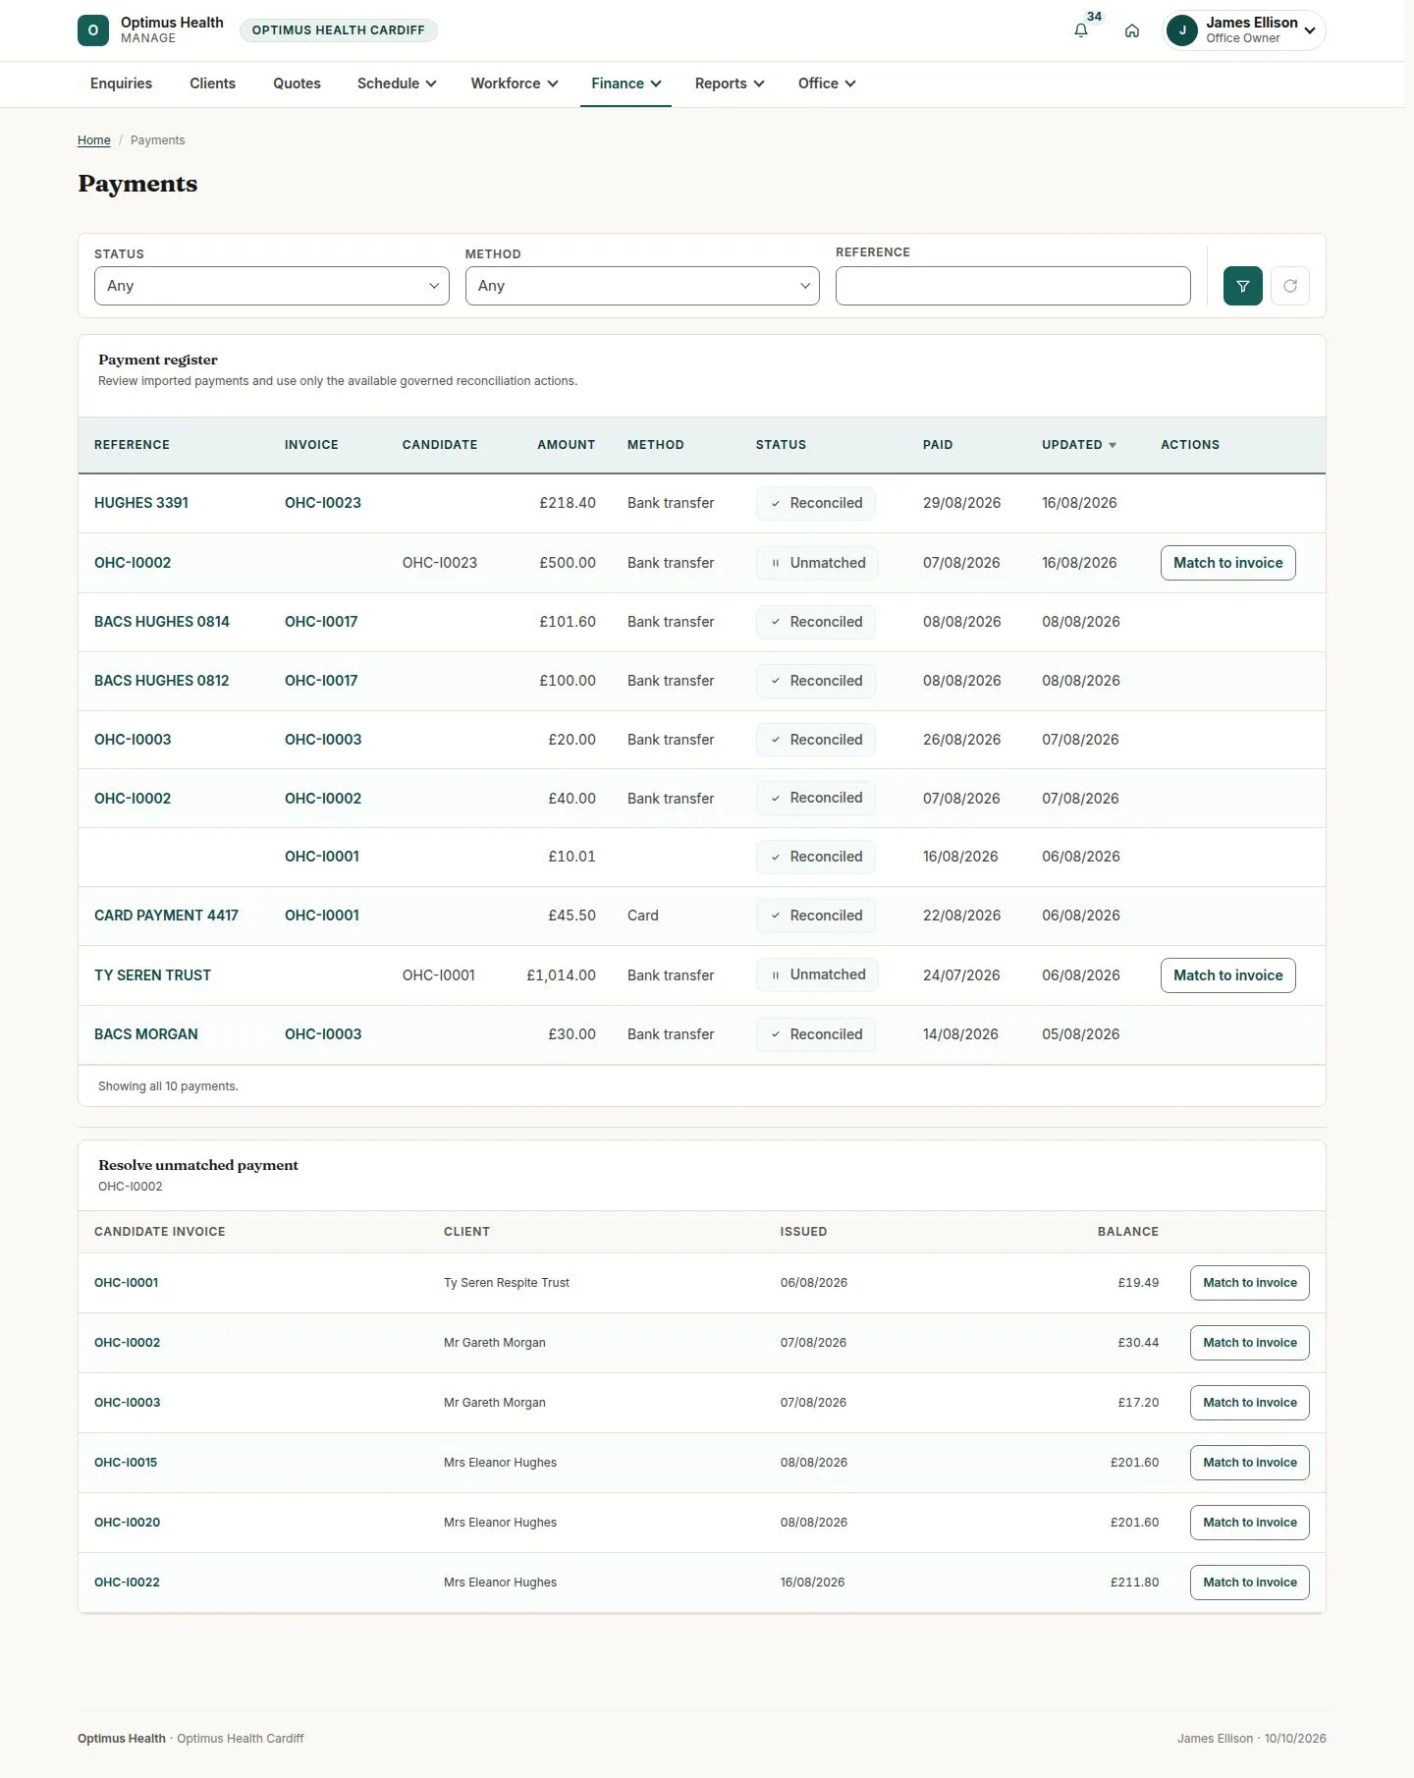
Task: Expand the Schedule menu
Action: [397, 83]
